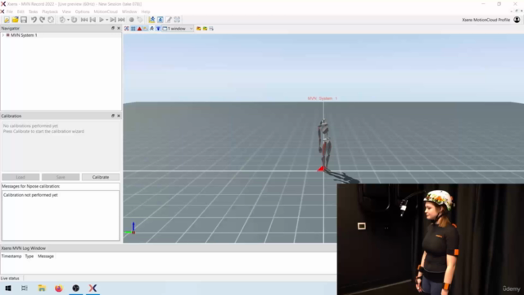524x295 pixels.
Task: Open the Windows Start menu
Action: [8, 288]
